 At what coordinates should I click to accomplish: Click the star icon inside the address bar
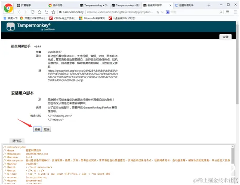tap(158, 12)
